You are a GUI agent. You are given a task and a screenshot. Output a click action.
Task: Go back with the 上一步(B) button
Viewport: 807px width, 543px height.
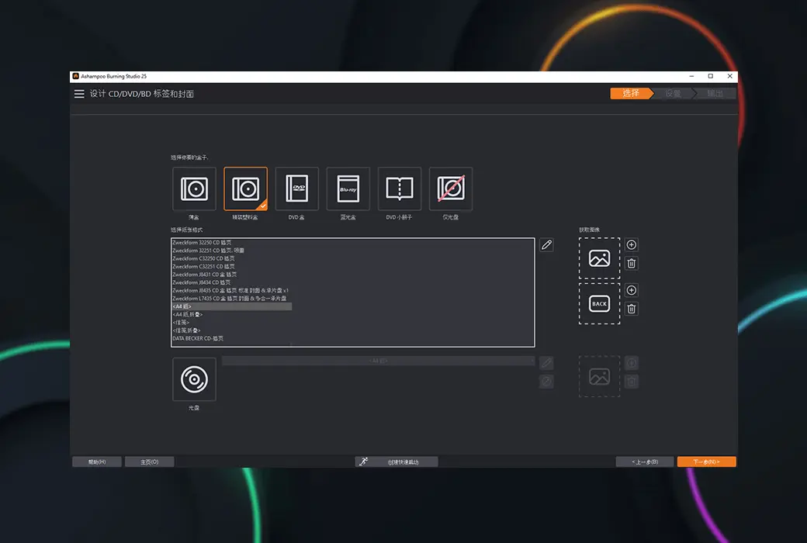pos(645,462)
